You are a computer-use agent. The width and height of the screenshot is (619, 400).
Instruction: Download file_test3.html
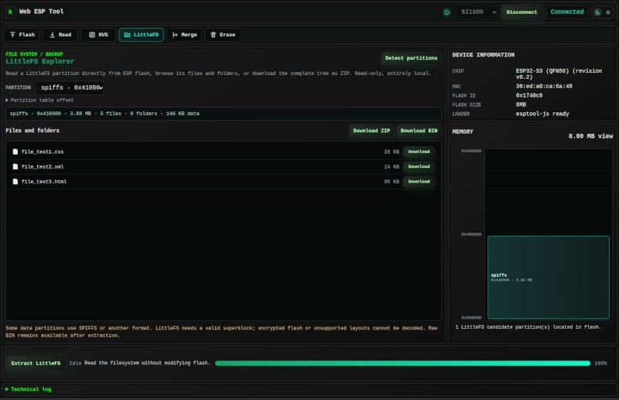point(419,182)
